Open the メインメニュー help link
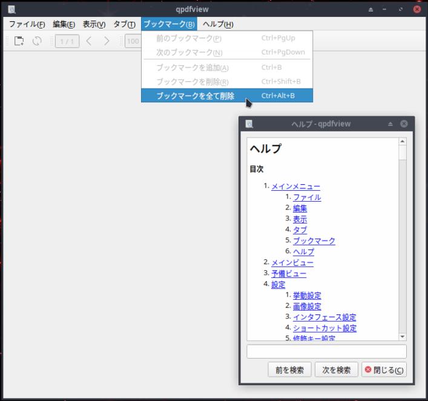428x401 pixels. [x=295, y=187]
